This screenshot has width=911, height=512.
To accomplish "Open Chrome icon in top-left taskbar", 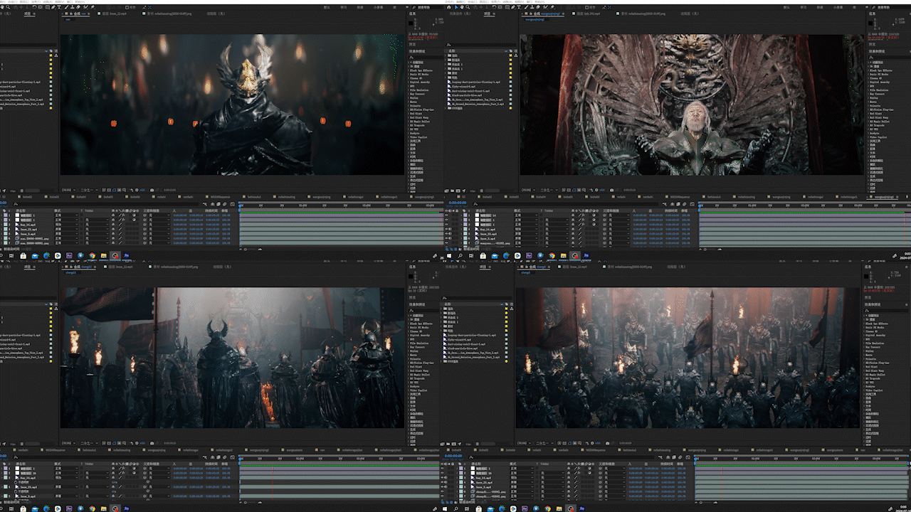I will [x=92, y=255].
